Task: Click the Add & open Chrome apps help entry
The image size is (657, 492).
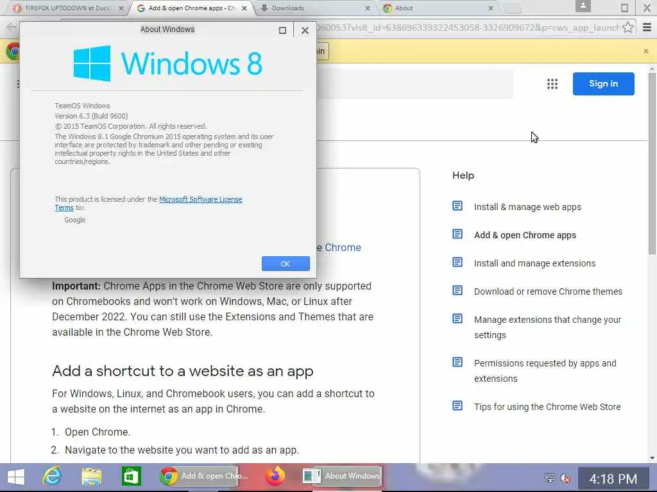Action: coord(525,235)
